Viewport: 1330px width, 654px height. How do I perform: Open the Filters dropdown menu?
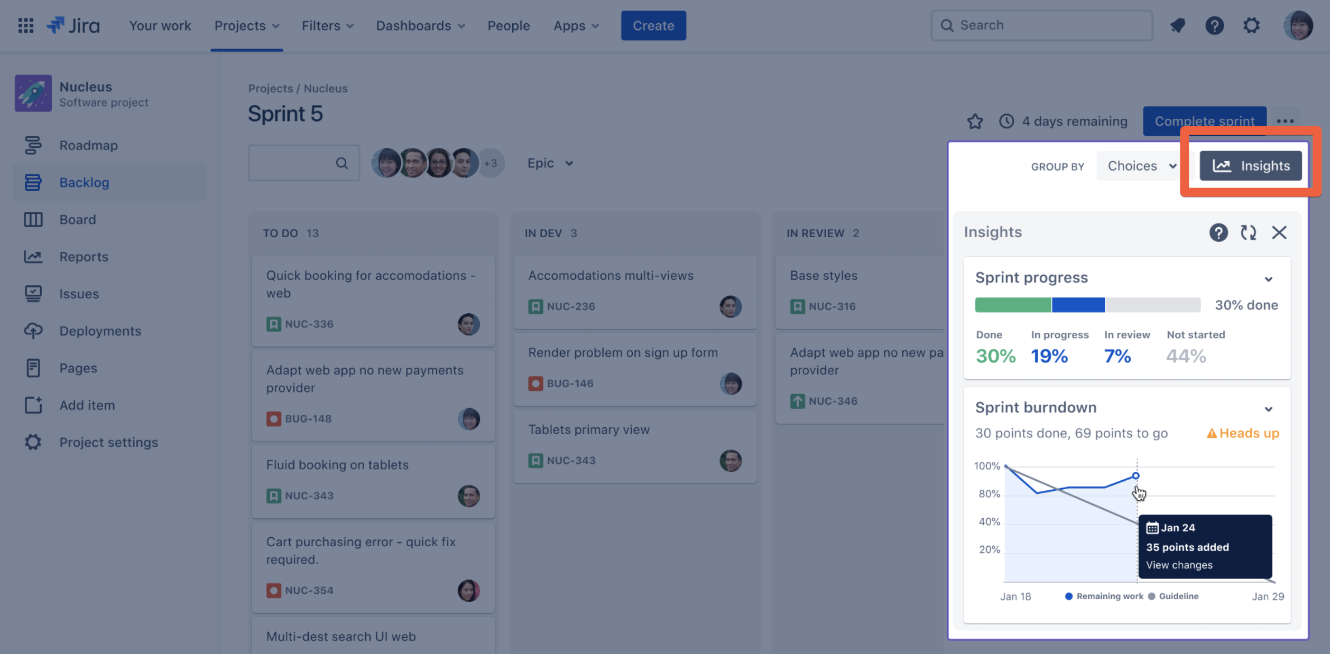coord(328,25)
